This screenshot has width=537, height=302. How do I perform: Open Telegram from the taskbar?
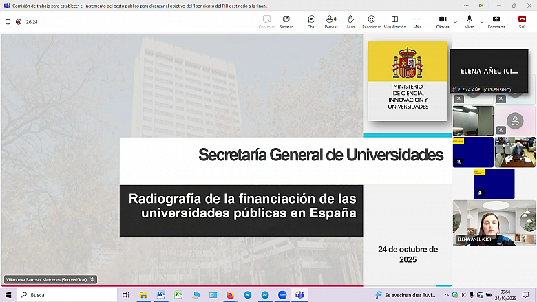coord(248,295)
